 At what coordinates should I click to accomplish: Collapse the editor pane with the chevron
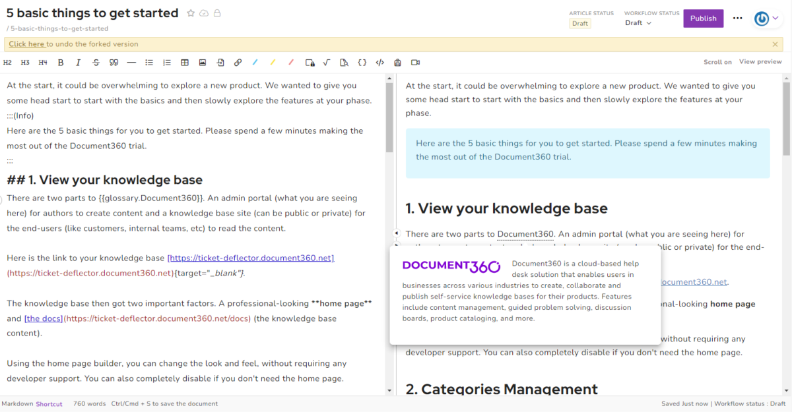tap(397, 233)
